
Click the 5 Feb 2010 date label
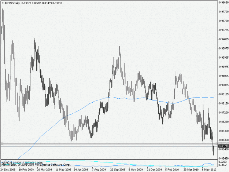[x=172, y=170]
